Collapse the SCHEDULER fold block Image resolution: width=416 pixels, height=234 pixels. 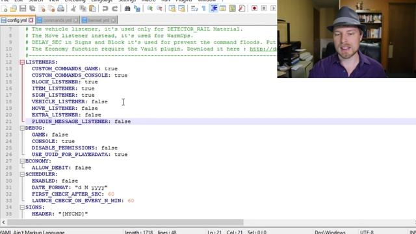click(22, 174)
